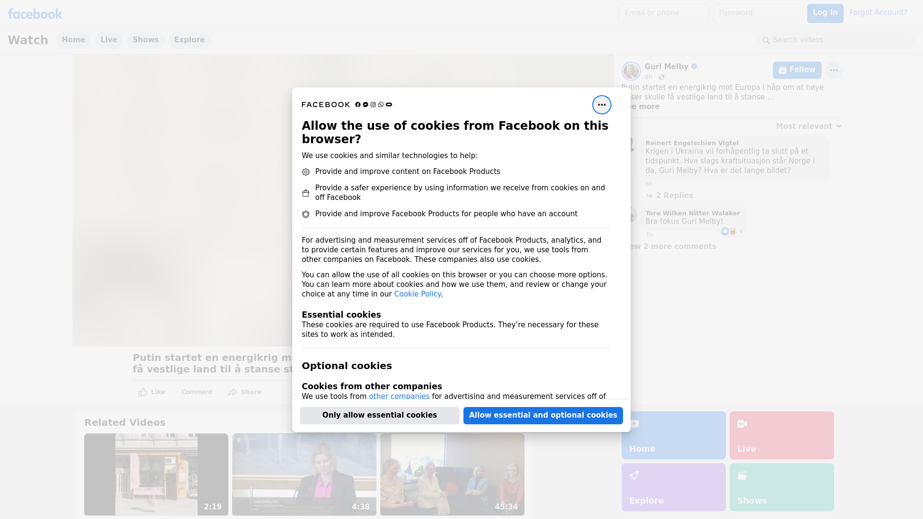Open the Live tile with camera icon
The width and height of the screenshot is (923, 519).
[781, 435]
